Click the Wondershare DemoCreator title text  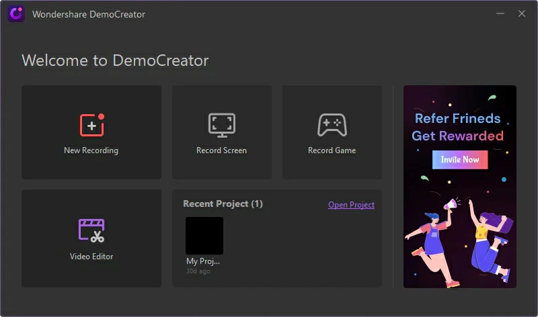tap(89, 14)
